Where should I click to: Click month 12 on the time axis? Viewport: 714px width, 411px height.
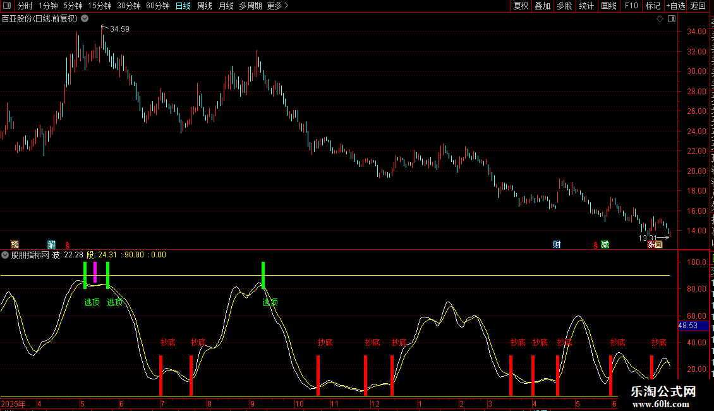point(375,403)
